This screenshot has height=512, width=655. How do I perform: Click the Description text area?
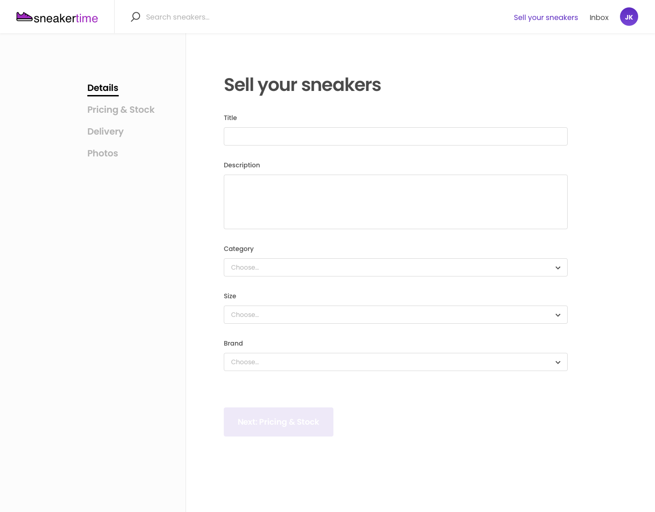(395, 202)
